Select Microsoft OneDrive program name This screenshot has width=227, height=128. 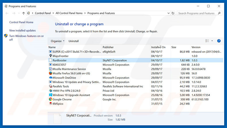tap(64, 78)
